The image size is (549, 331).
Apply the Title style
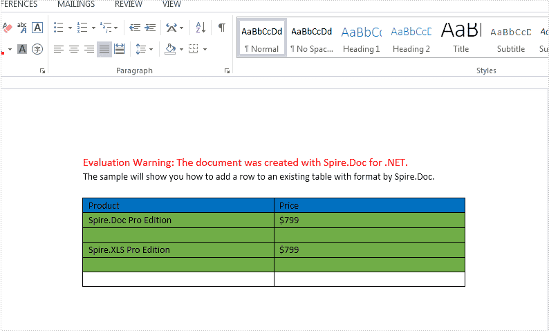(461, 38)
